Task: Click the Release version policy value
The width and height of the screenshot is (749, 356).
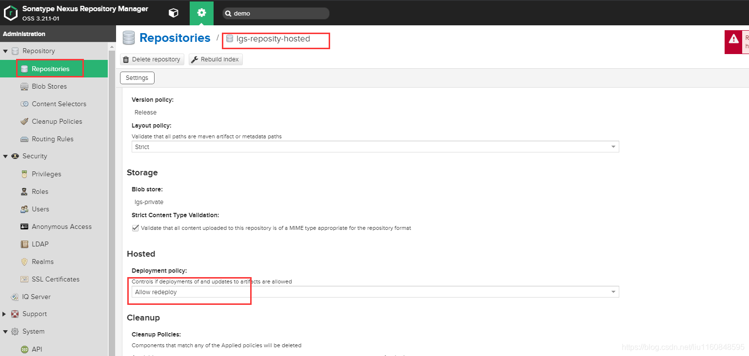Action: (145, 112)
